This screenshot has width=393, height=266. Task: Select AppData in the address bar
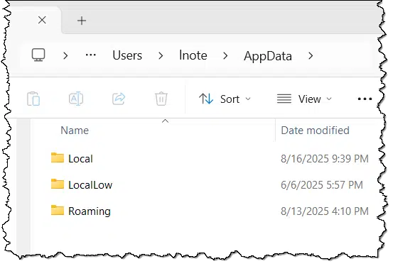coord(268,56)
